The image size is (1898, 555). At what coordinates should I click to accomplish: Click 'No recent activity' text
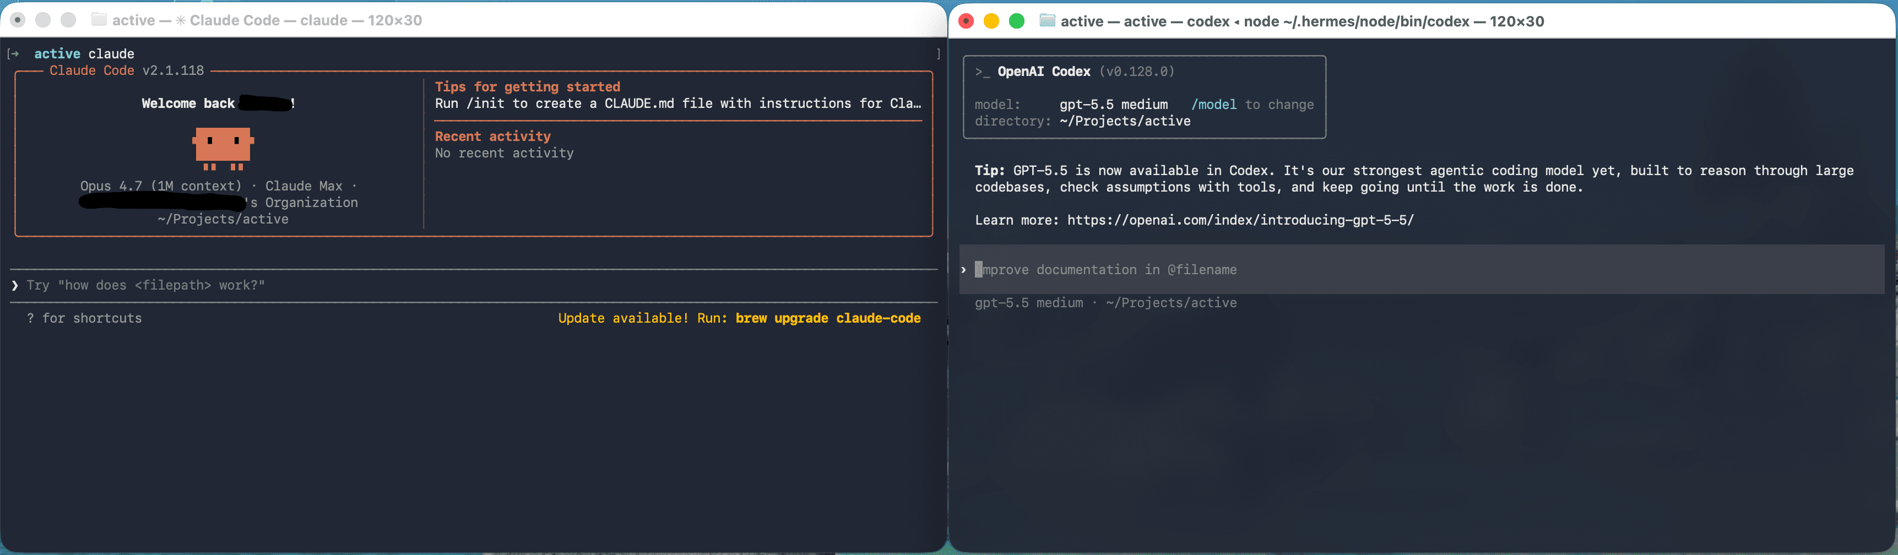tap(504, 153)
